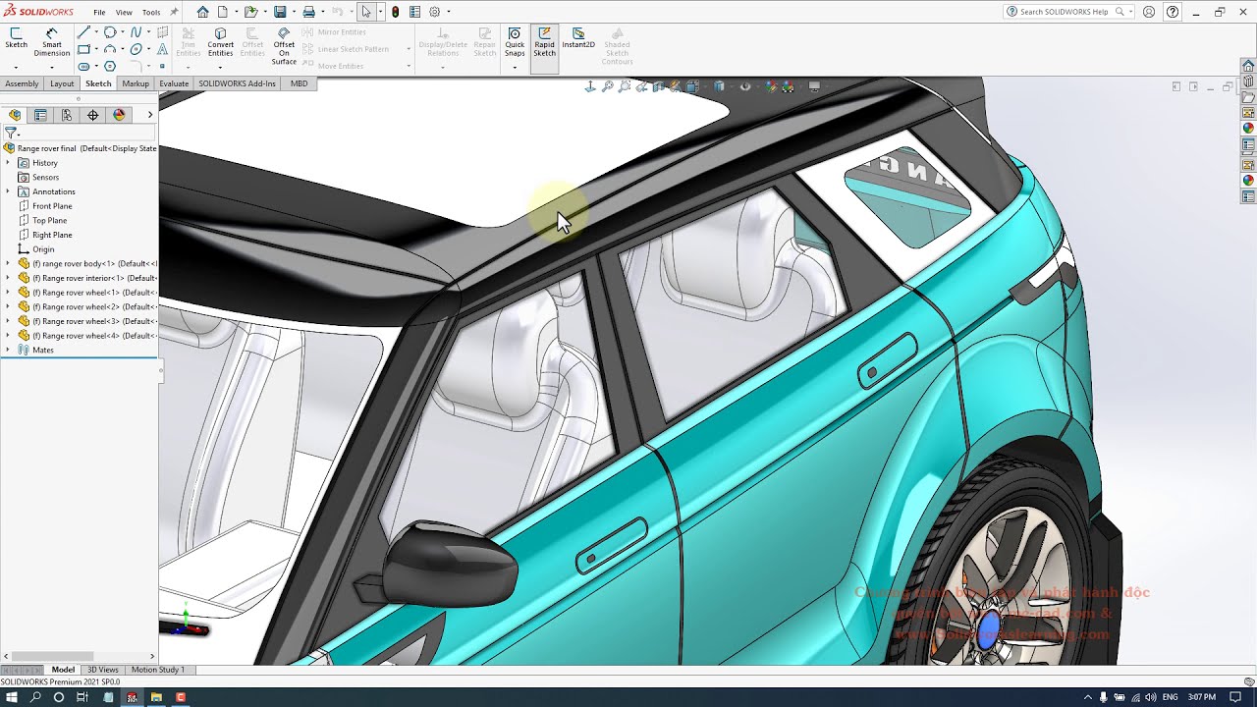The width and height of the screenshot is (1257, 707).
Task: Open Options gear icon
Action: 435,12
